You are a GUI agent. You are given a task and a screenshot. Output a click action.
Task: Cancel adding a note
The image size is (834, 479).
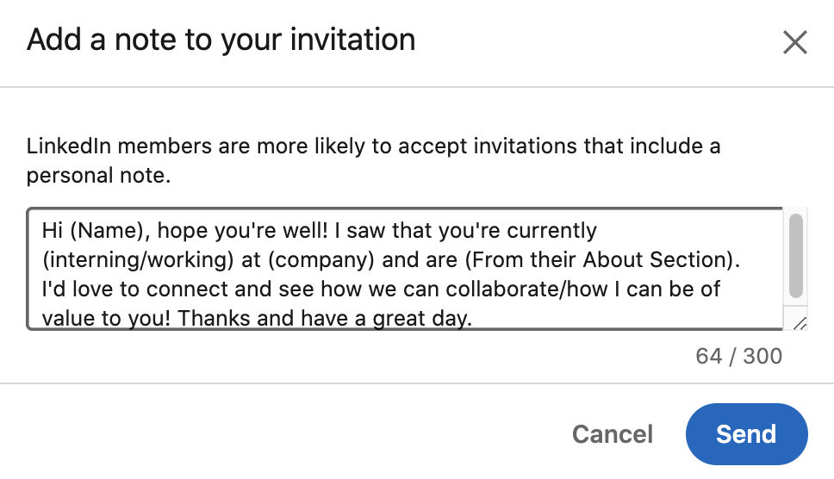[613, 434]
